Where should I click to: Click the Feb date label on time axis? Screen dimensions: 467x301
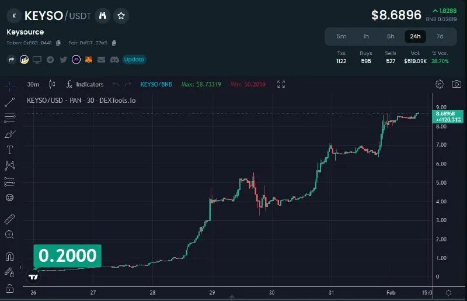tap(391, 293)
